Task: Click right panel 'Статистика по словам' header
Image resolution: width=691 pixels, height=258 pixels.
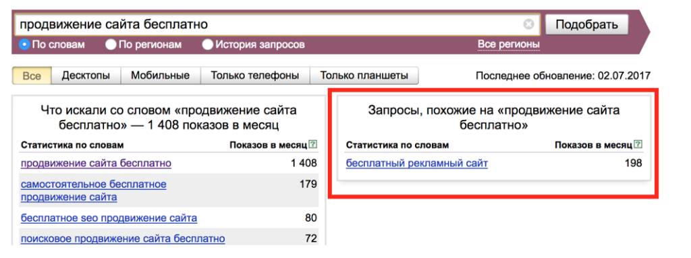Action: point(397,145)
